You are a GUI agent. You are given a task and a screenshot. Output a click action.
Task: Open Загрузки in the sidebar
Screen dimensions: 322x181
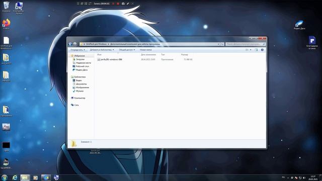[x=80, y=59]
